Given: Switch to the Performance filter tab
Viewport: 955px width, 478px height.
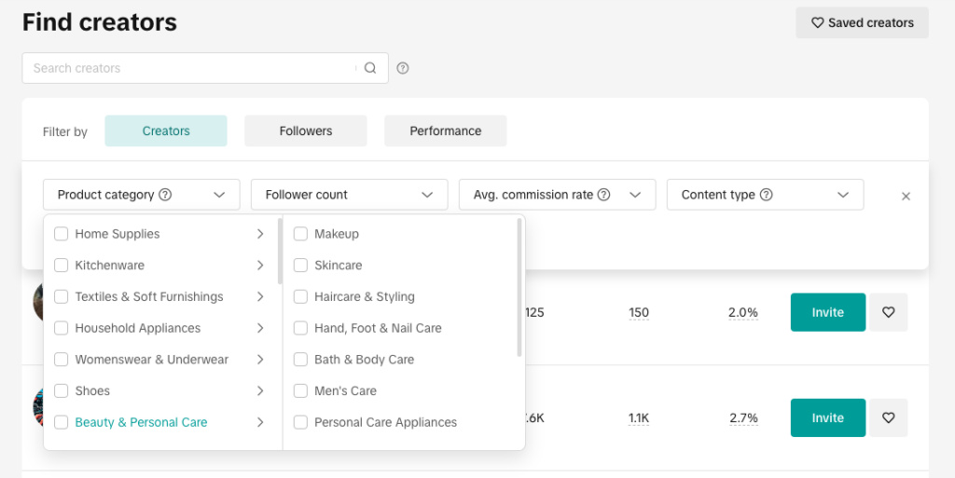Looking at the screenshot, I should click(445, 131).
